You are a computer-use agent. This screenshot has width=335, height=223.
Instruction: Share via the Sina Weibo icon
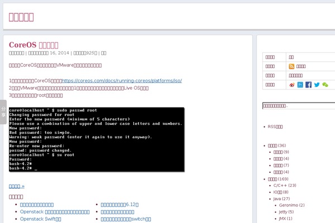292,85
